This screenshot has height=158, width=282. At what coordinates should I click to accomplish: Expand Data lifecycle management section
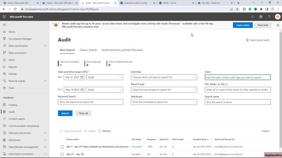[x=45, y=147]
